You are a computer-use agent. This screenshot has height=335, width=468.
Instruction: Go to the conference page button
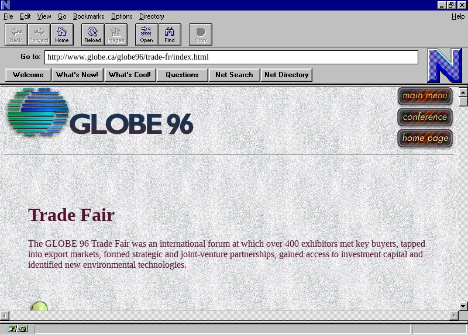(425, 117)
